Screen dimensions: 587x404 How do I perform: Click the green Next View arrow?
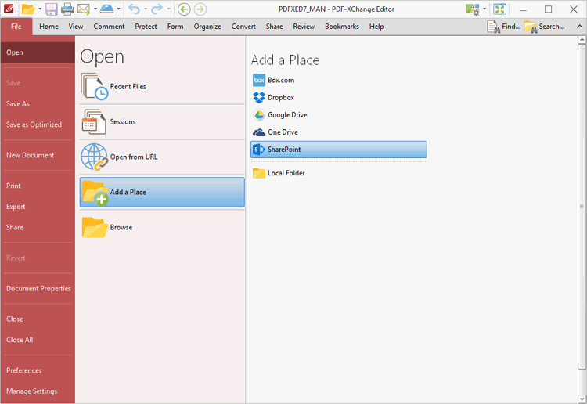[200, 9]
